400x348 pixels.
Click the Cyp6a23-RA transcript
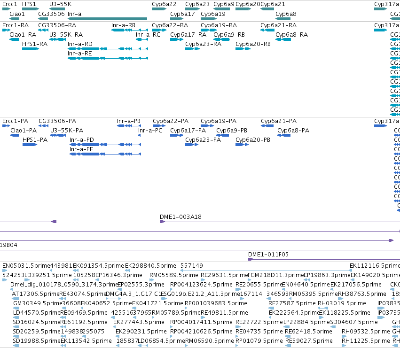[192, 49]
